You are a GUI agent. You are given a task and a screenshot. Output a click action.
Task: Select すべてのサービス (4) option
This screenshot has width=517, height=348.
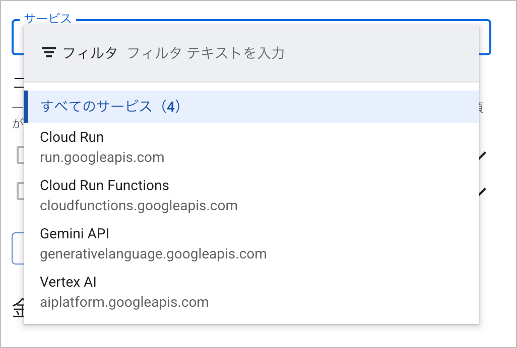[x=251, y=107]
